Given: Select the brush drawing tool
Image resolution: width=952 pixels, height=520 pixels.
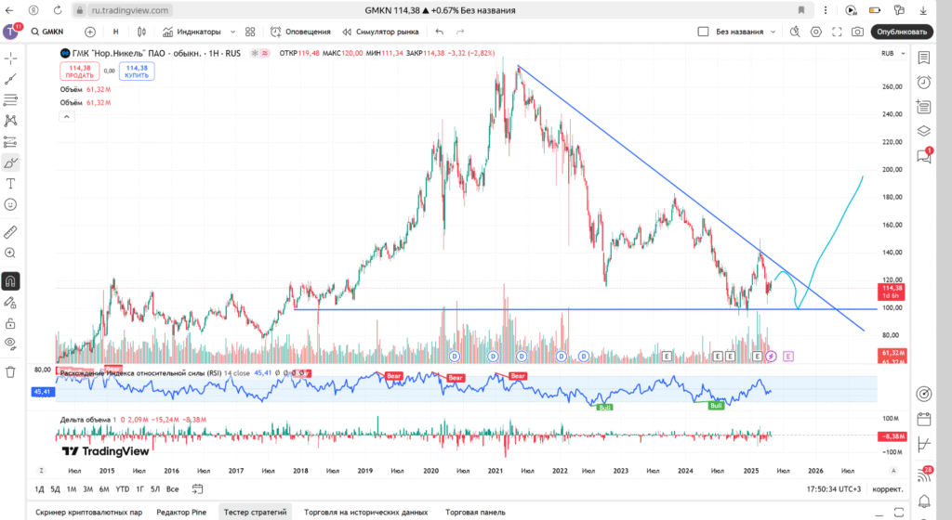Looking at the screenshot, I should pos(10,162).
